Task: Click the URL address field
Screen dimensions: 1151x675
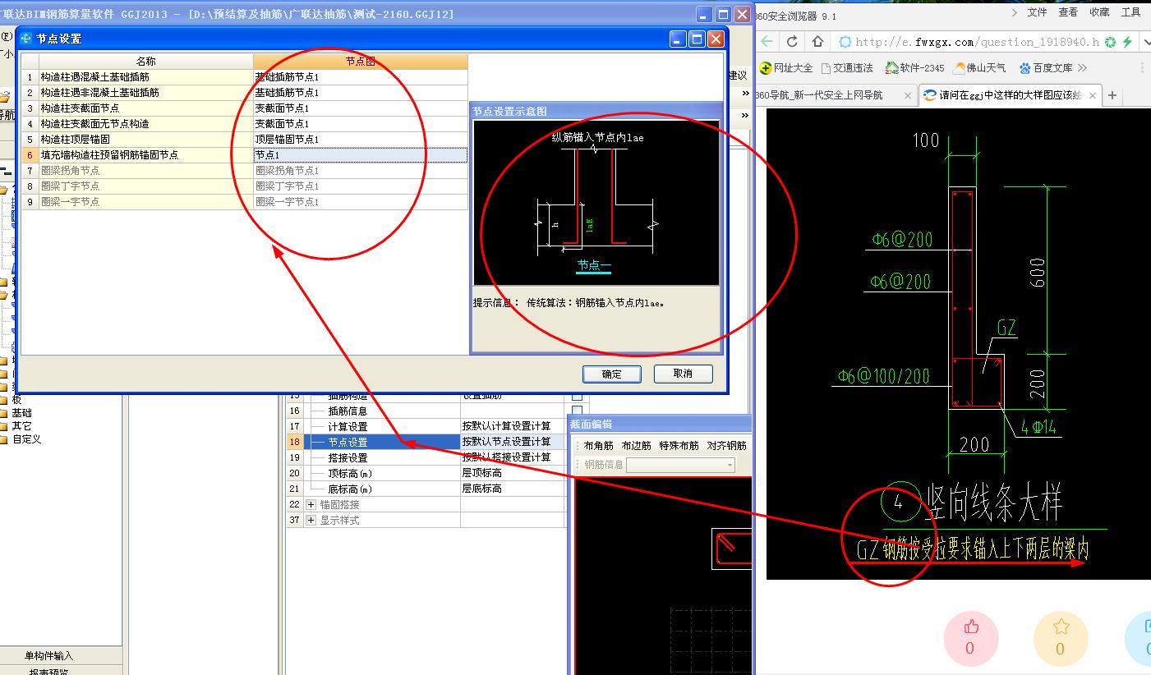Action: 977,42
